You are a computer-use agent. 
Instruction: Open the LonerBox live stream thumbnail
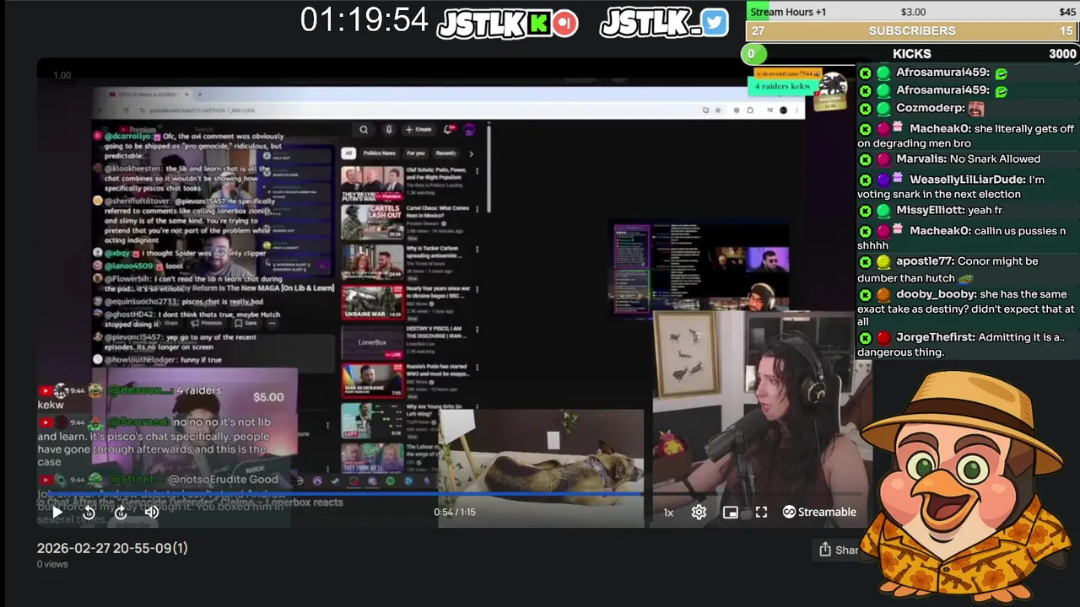(372, 342)
